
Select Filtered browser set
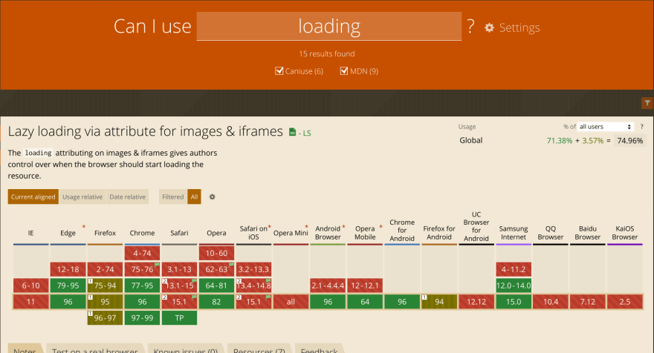point(172,197)
